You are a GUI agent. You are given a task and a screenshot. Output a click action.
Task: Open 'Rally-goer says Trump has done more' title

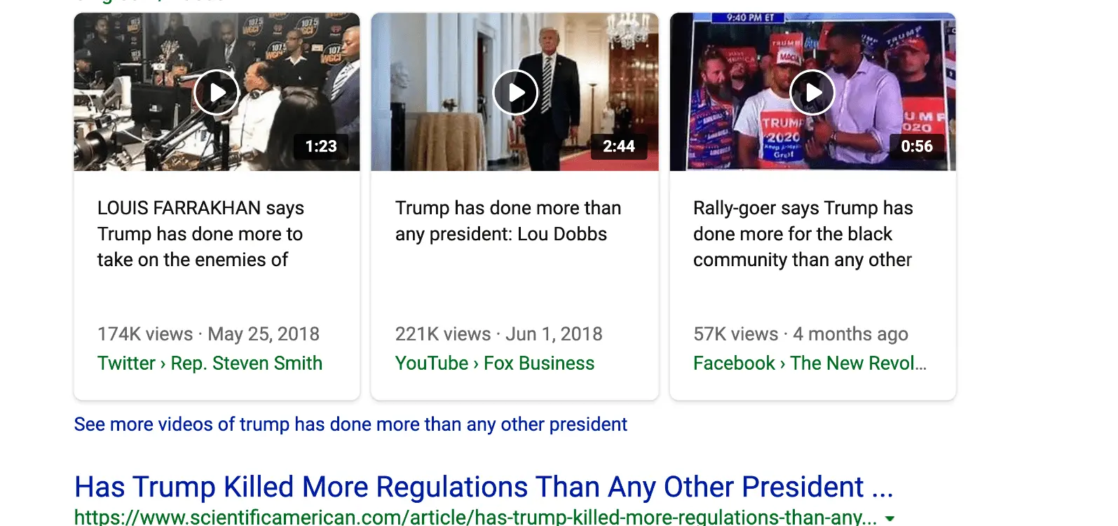pyautogui.click(x=803, y=234)
